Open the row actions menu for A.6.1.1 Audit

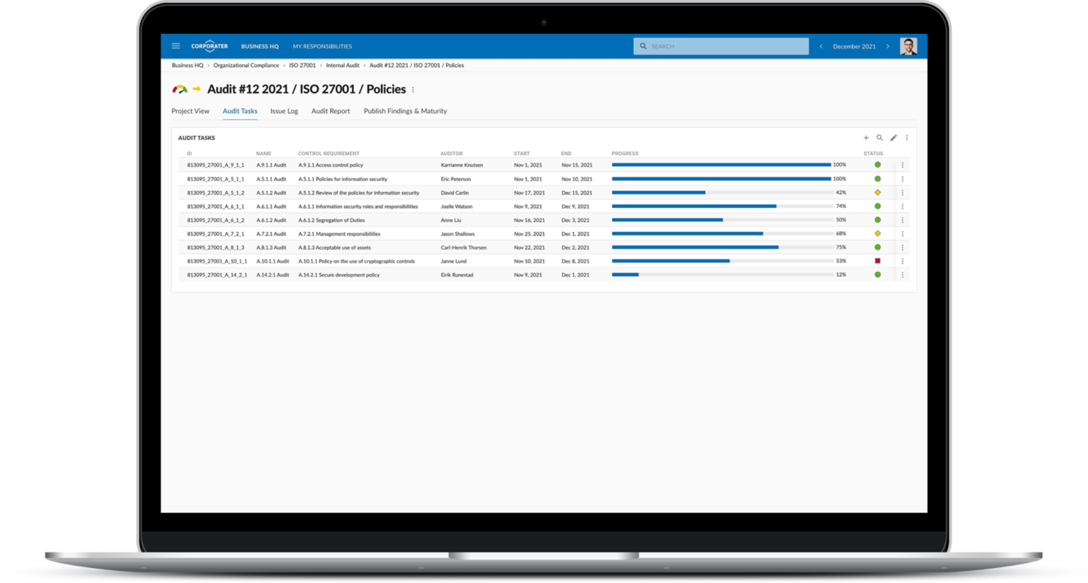(902, 206)
